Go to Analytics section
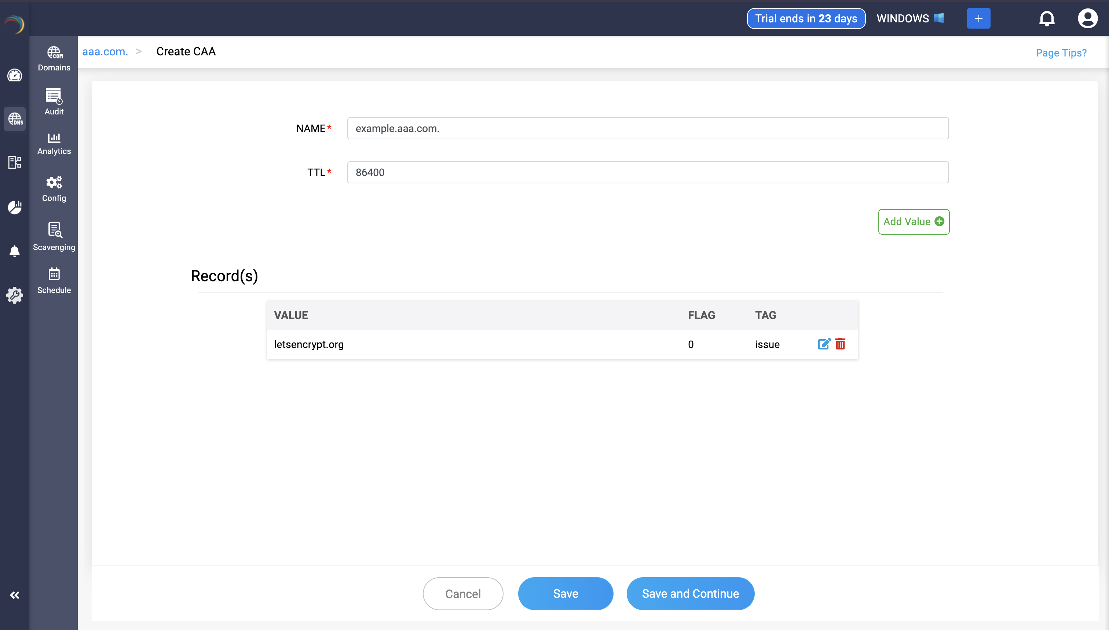1109x630 pixels. [54, 144]
